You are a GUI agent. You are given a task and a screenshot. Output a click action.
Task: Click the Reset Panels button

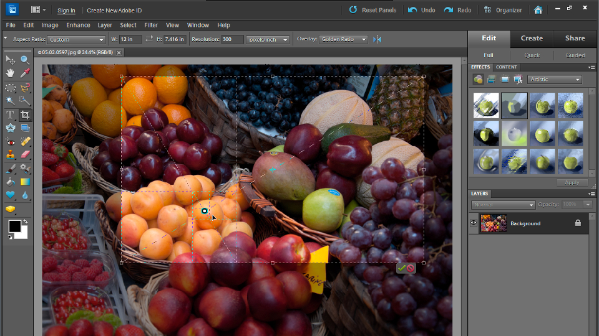click(x=373, y=10)
